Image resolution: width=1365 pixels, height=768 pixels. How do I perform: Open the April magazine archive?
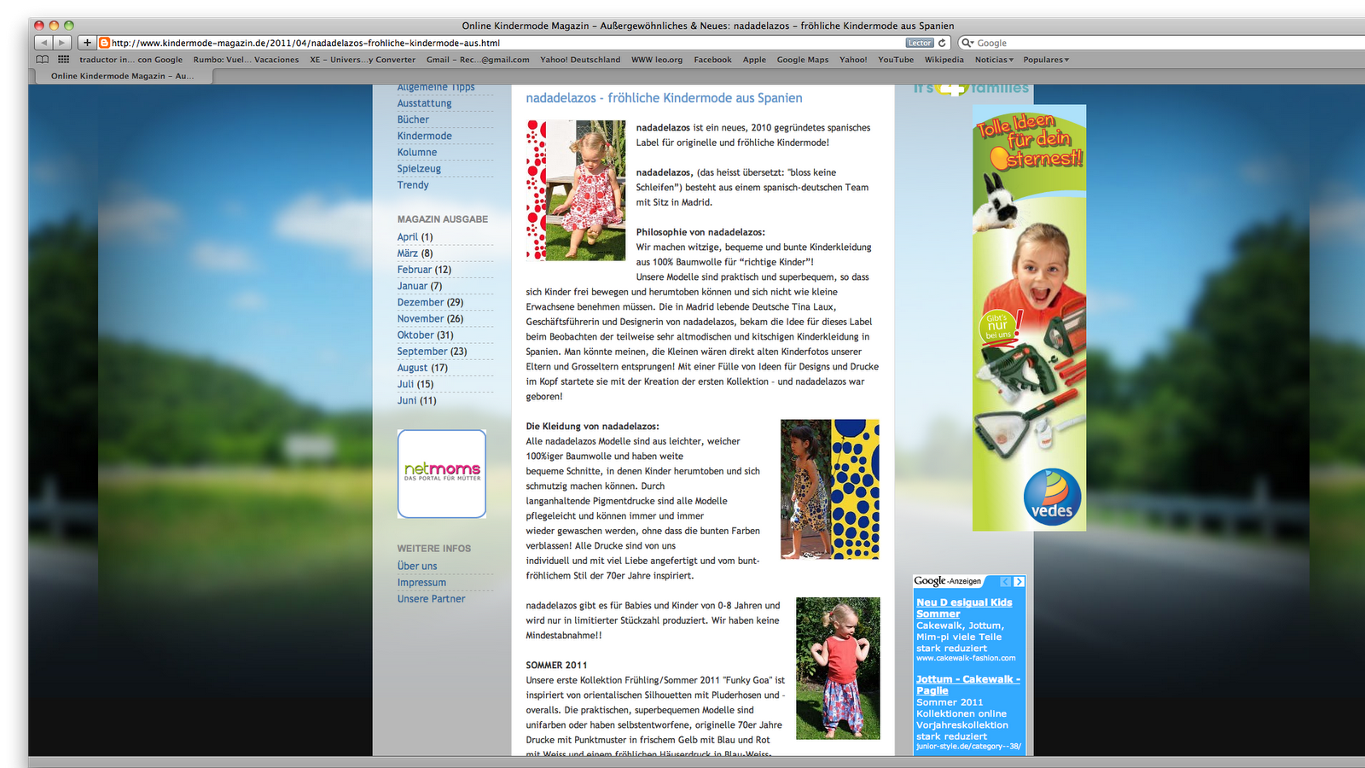pos(407,237)
